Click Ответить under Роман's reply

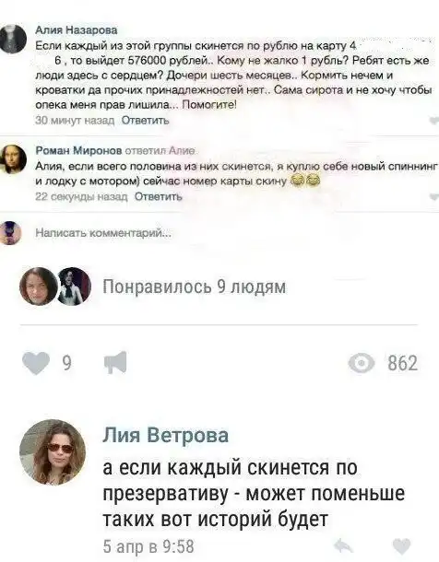(x=159, y=197)
